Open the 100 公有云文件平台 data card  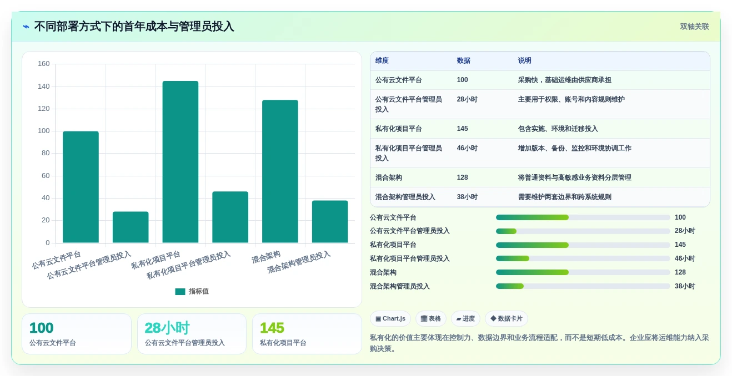[77, 334]
